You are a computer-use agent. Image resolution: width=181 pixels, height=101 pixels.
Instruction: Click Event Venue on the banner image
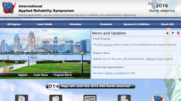tap(41, 75)
